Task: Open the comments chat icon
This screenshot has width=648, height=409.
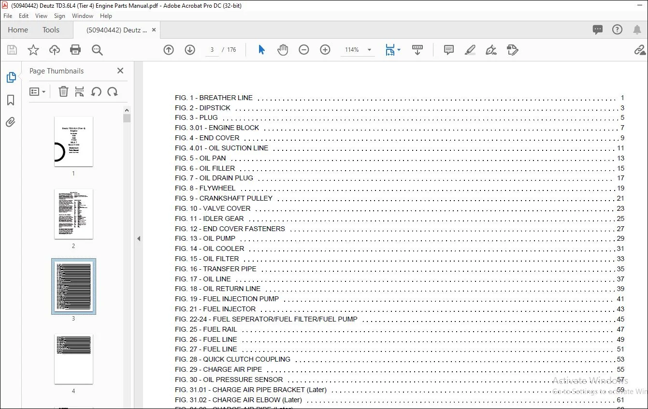Action: pos(598,29)
